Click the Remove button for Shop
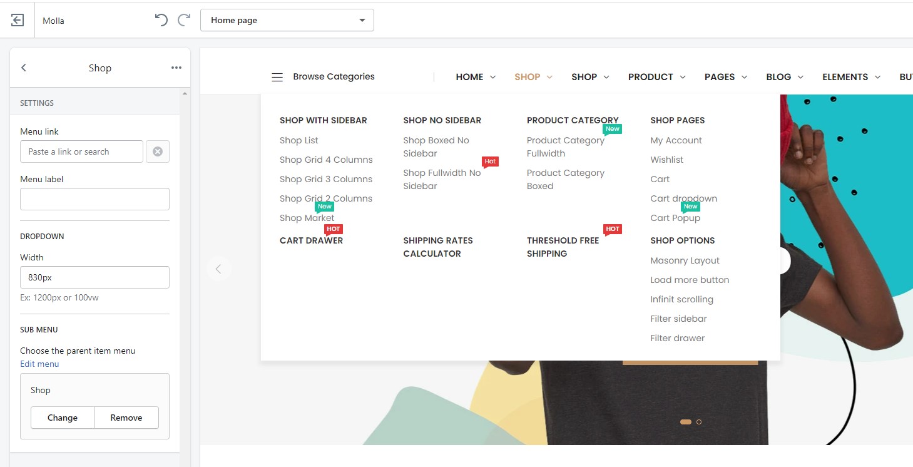Screen dimensions: 913x467 pos(126,418)
